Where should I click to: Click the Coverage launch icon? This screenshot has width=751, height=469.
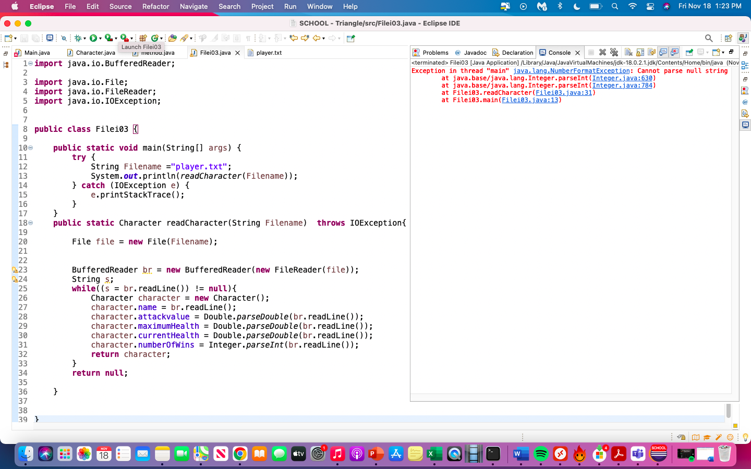[x=108, y=38]
